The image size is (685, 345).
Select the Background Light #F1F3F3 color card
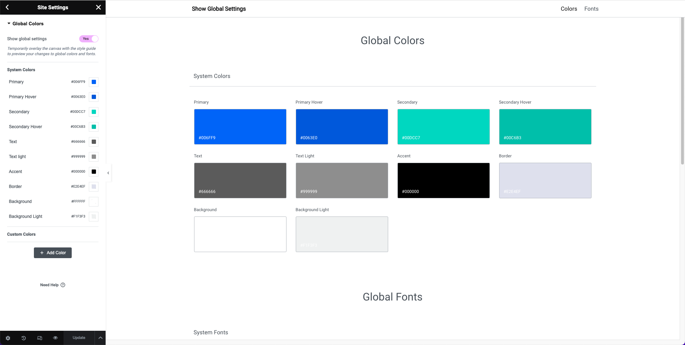[342, 234]
